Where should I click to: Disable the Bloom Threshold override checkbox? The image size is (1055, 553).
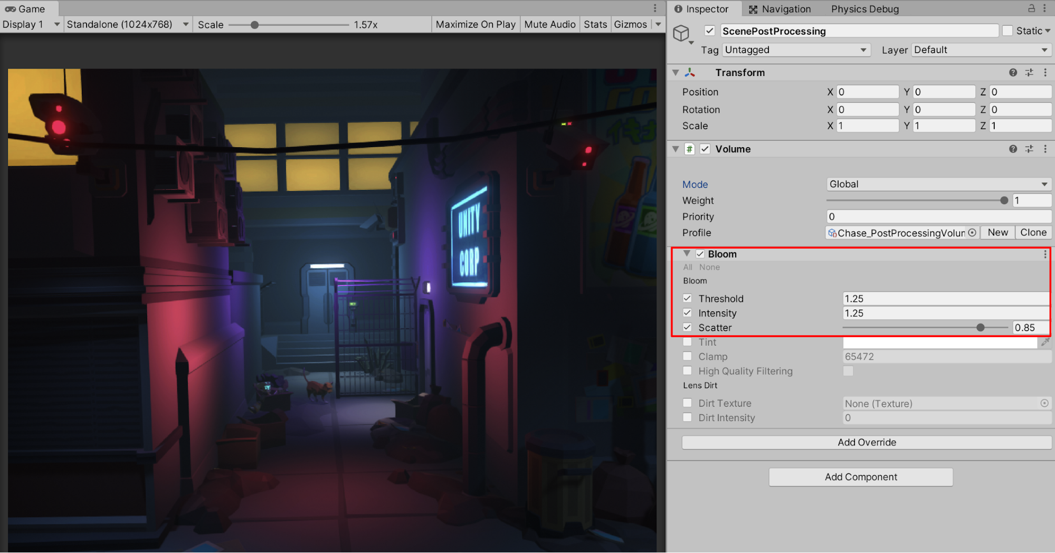(687, 299)
